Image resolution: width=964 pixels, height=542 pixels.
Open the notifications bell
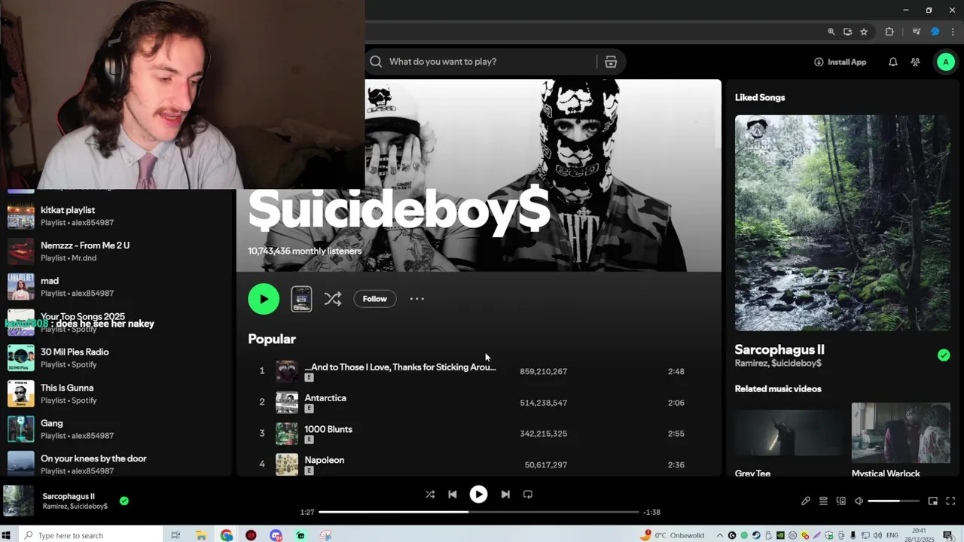pyautogui.click(x=893, y=62)
